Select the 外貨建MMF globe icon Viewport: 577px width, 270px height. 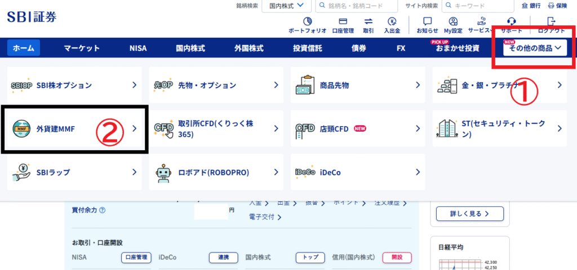pos(21,129)
